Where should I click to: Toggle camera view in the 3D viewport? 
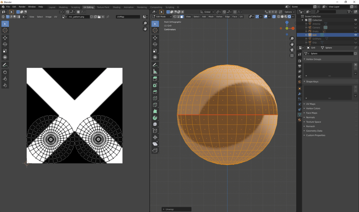(292, 50)
